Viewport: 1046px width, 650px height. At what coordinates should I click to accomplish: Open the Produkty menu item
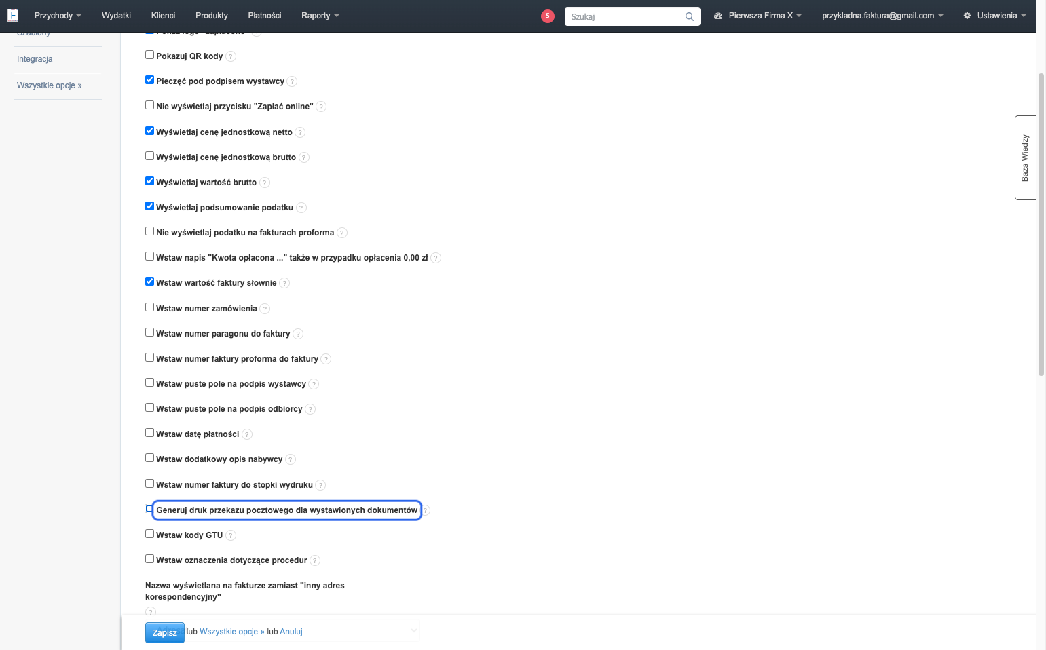212,16
